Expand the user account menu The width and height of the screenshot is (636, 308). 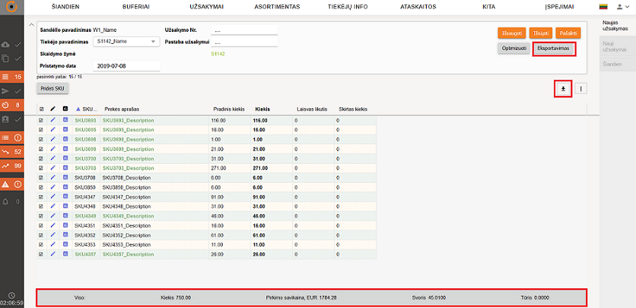click(622, 6)
